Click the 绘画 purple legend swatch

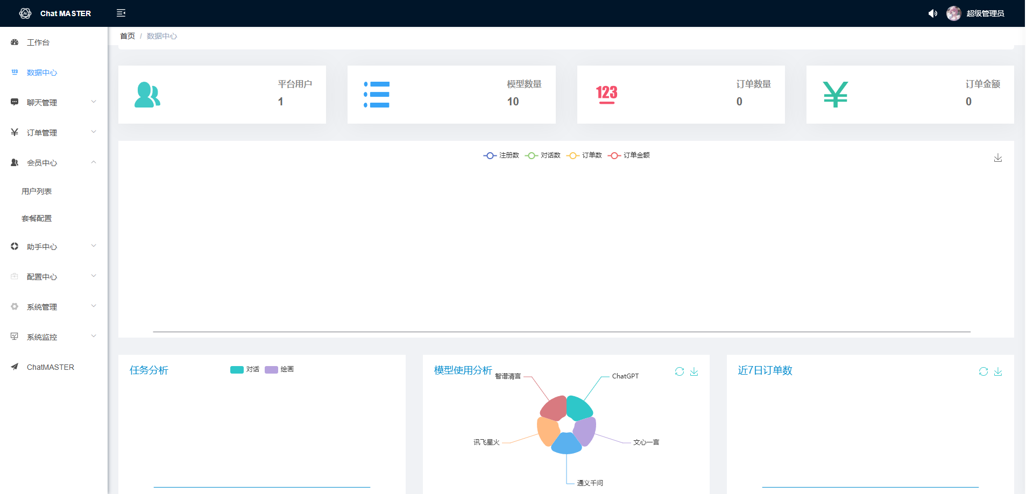pos(271,369)
